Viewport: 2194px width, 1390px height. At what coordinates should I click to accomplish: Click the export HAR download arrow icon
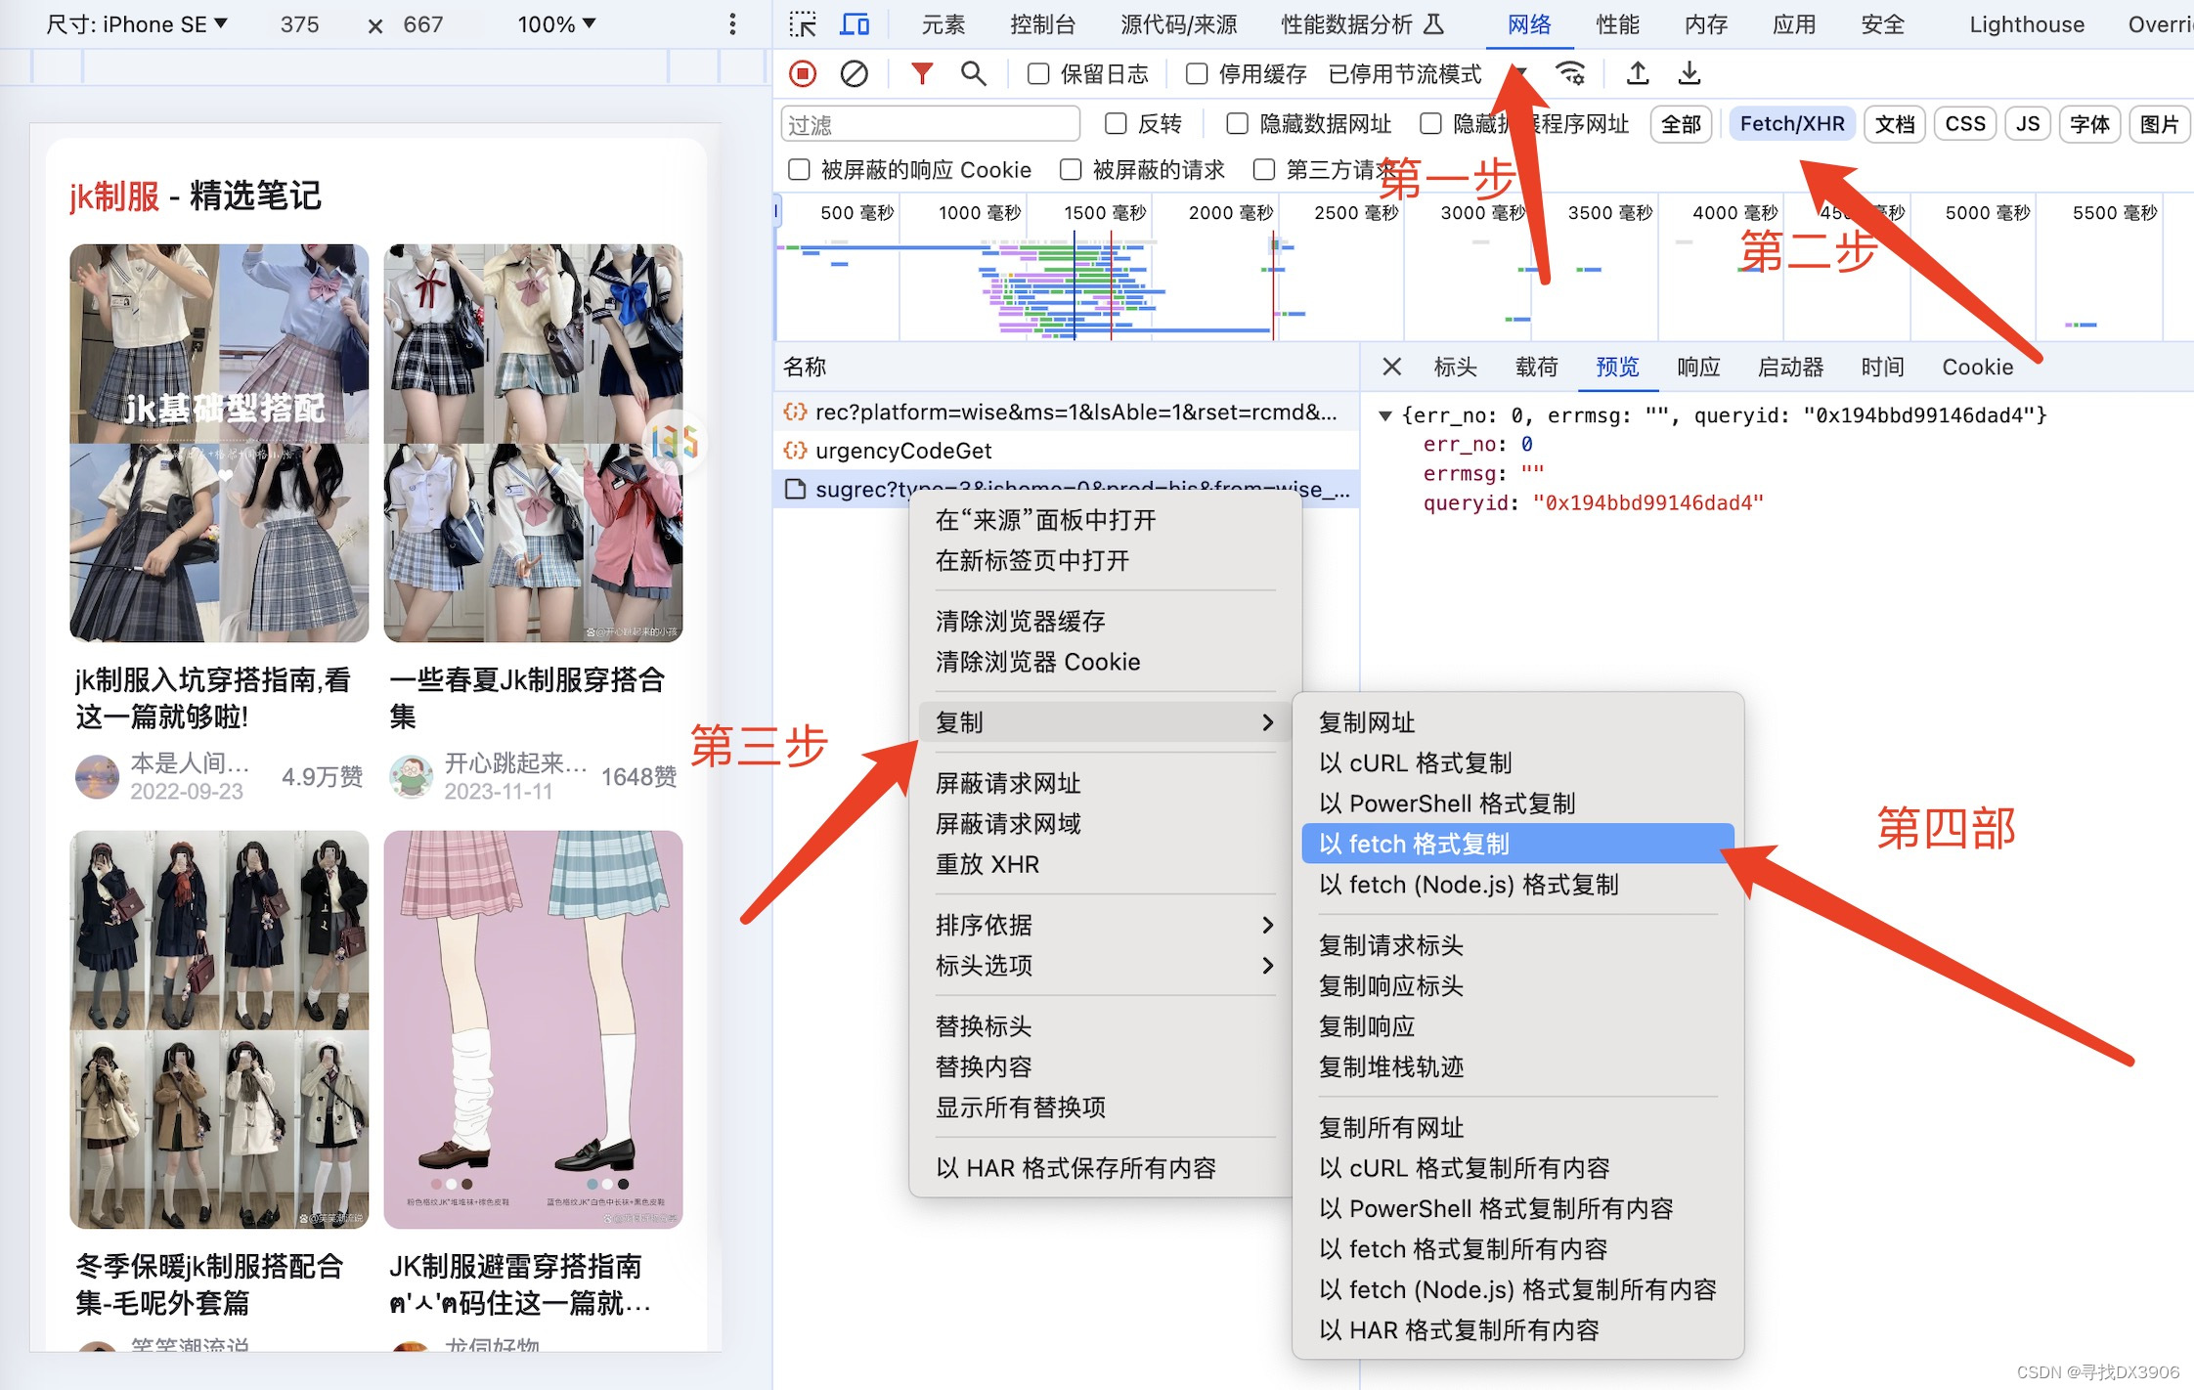pyautogui.click(x=1689, y=74)
